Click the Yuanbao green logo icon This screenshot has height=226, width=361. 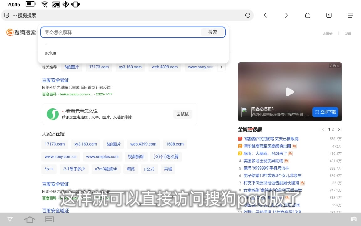tap(53, 114)
